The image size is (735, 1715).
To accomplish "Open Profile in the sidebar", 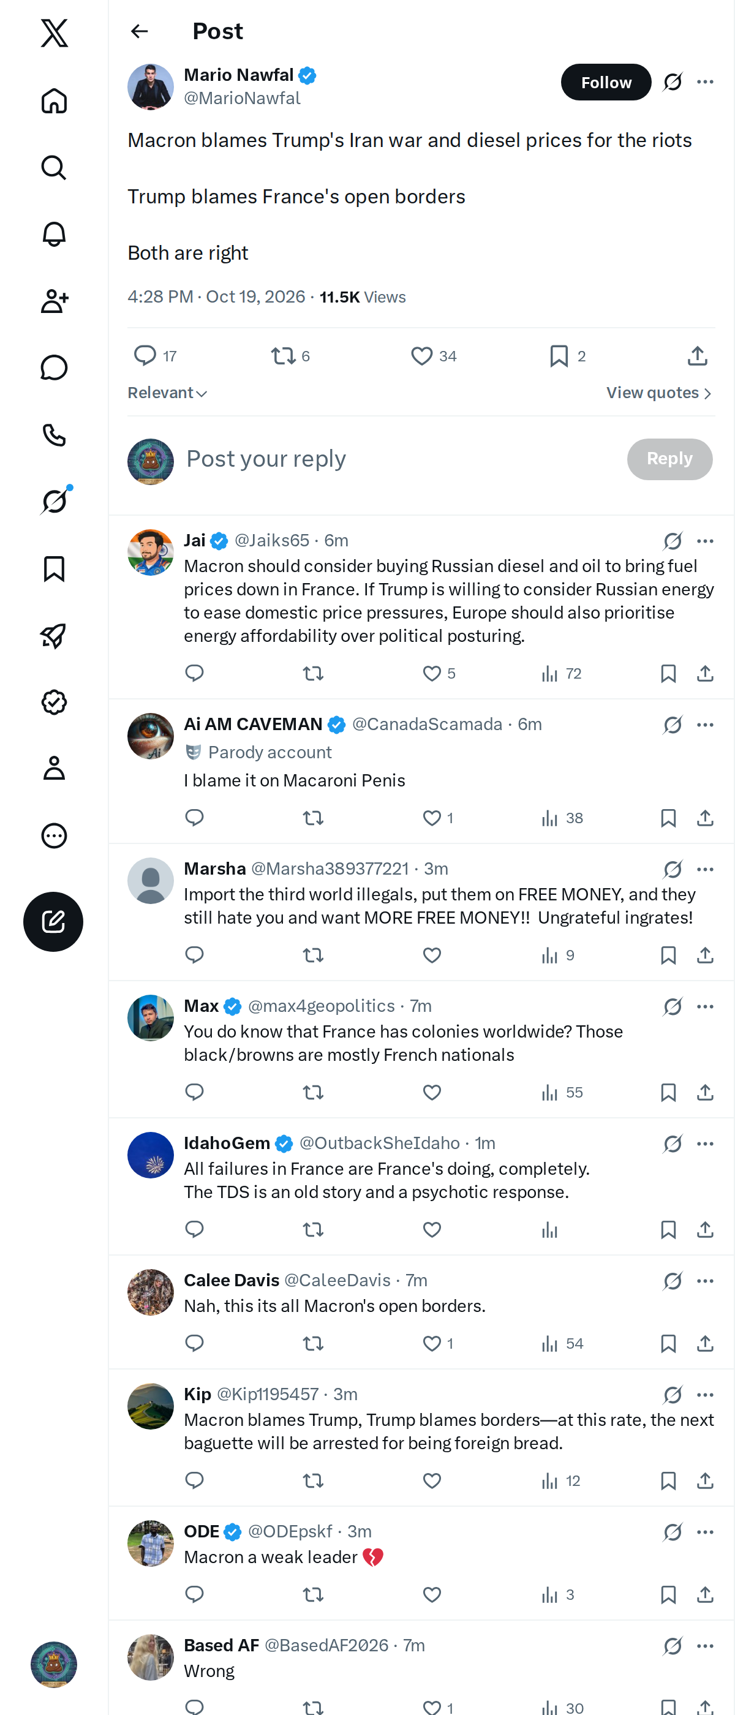I will pyautogui.click(x=54, y=767).
